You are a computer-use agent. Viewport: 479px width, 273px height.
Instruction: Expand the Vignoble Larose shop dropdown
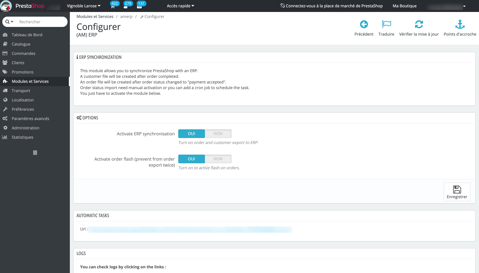(83, 6)
